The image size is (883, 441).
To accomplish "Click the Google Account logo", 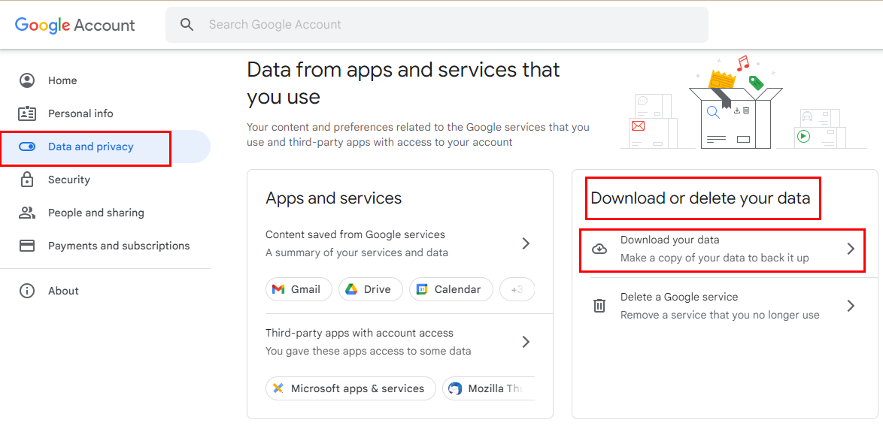I will tap(75, 25).
